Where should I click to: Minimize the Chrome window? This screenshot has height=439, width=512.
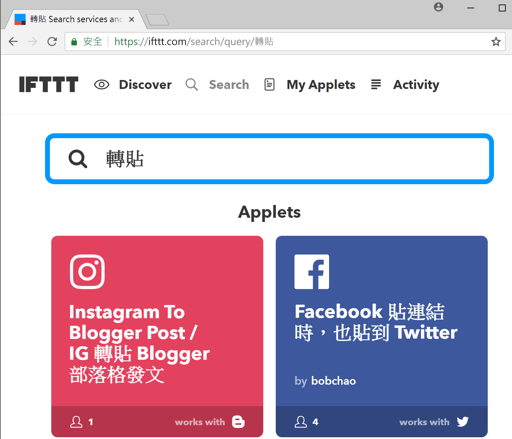(x=471, y=8)
